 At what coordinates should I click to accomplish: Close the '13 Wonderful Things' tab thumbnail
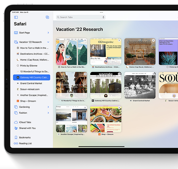[x=85, y=74]
